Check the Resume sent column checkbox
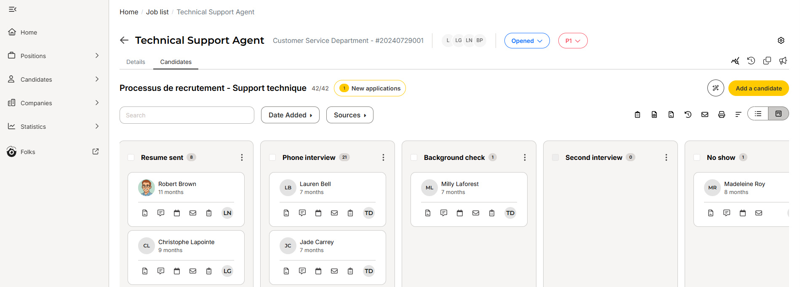Image resolution: width=800 pixels, height=287 pixels. click(x=131, y=157)
